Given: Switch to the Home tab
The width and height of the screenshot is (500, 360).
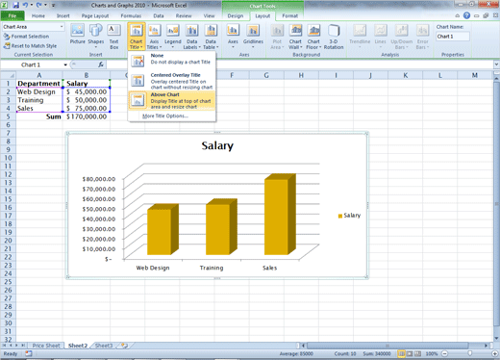Looking at the screenshot, I should point(38,15).
